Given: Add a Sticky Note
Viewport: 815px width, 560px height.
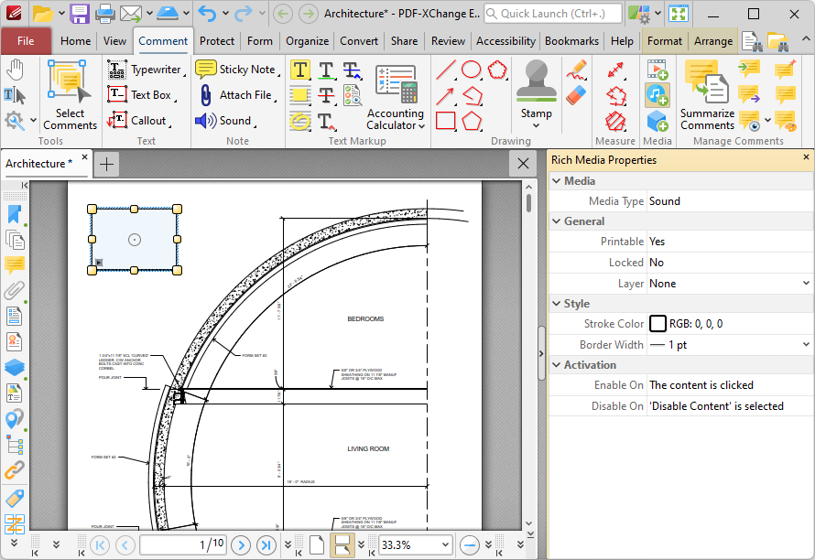Looking at the screenshot, I should (235, 70).
